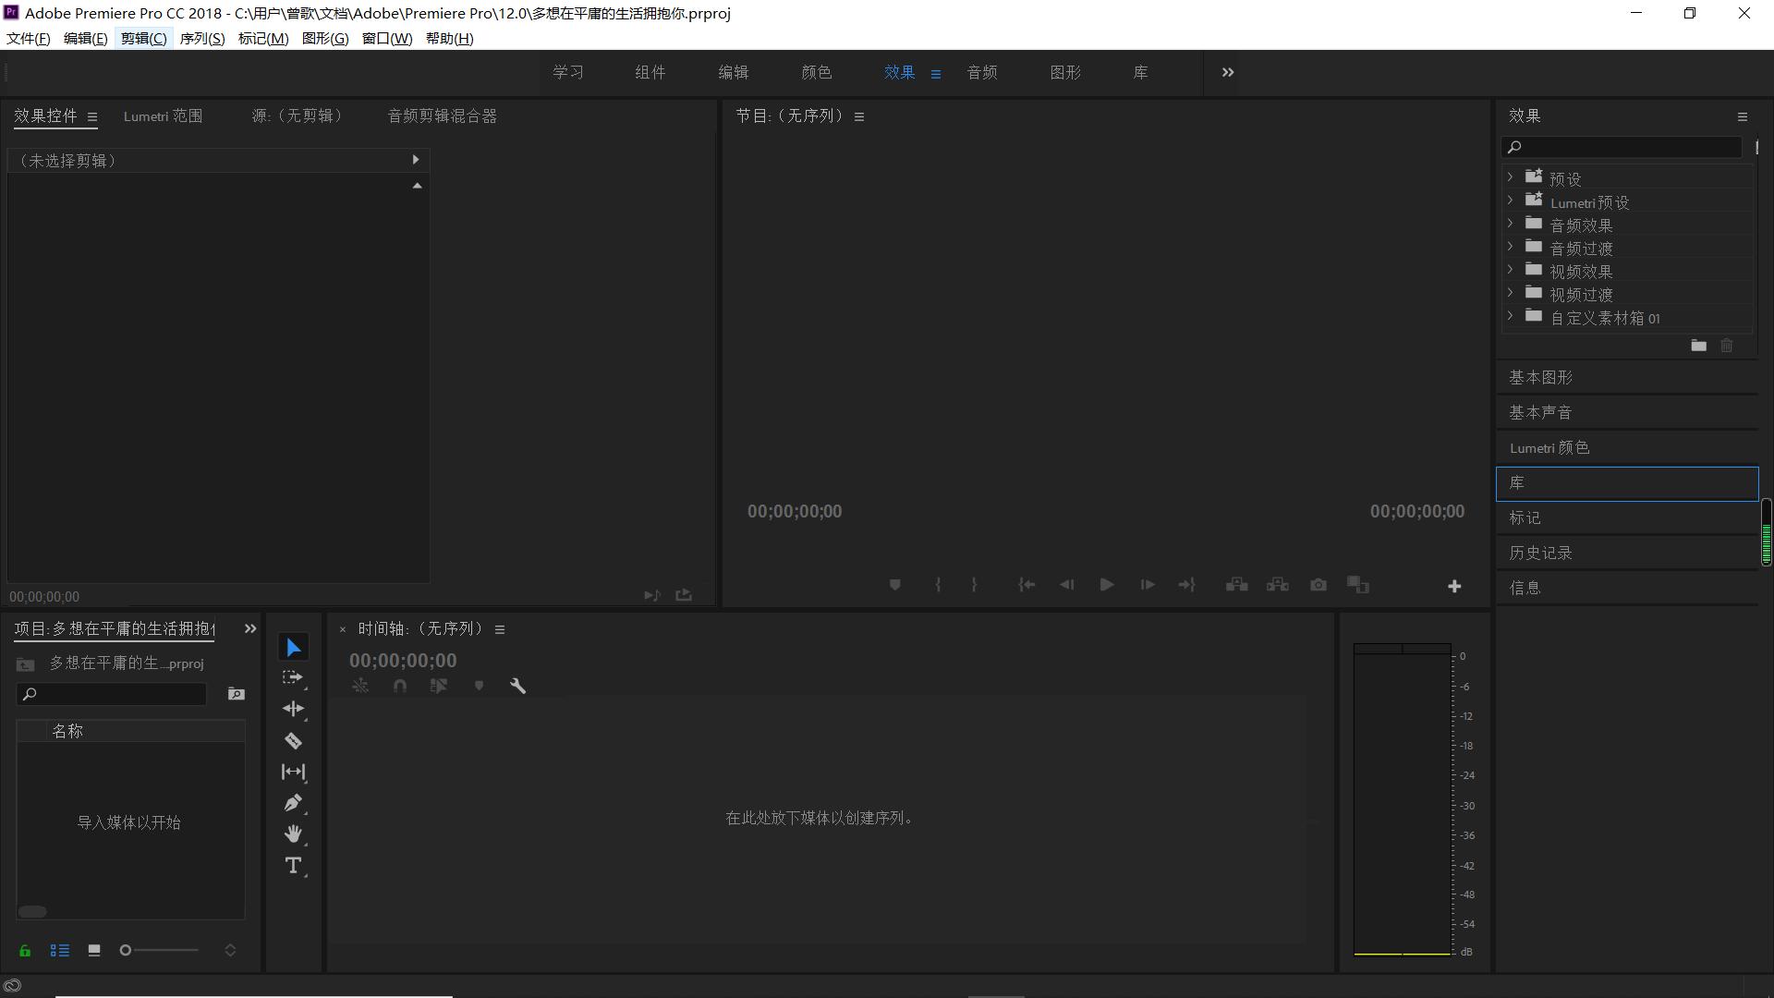
Task: Select the Type tool
Action: pos(293,866)
